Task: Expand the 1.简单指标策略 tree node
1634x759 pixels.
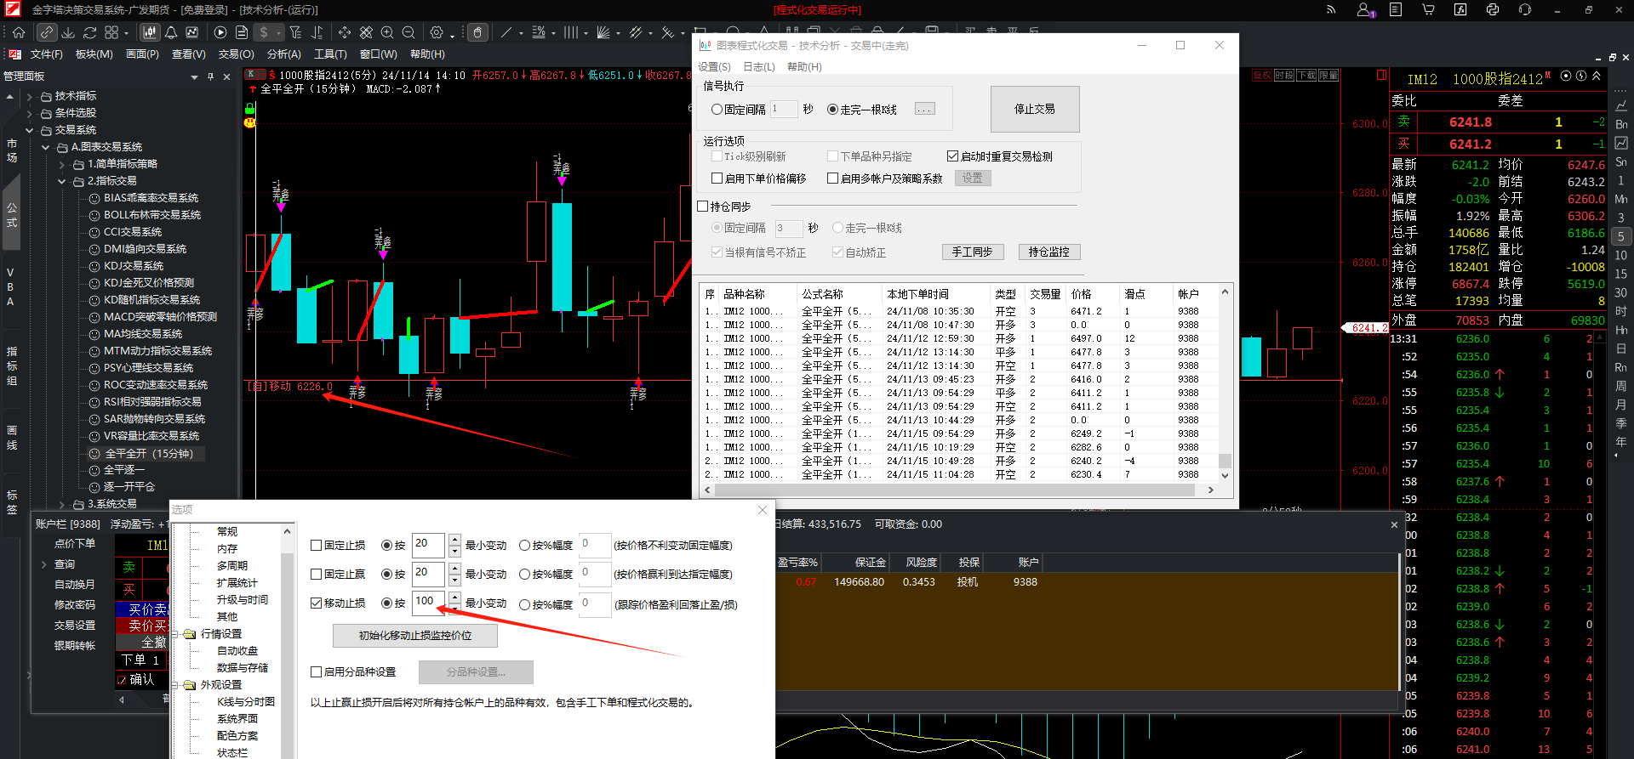Action: 61,164
